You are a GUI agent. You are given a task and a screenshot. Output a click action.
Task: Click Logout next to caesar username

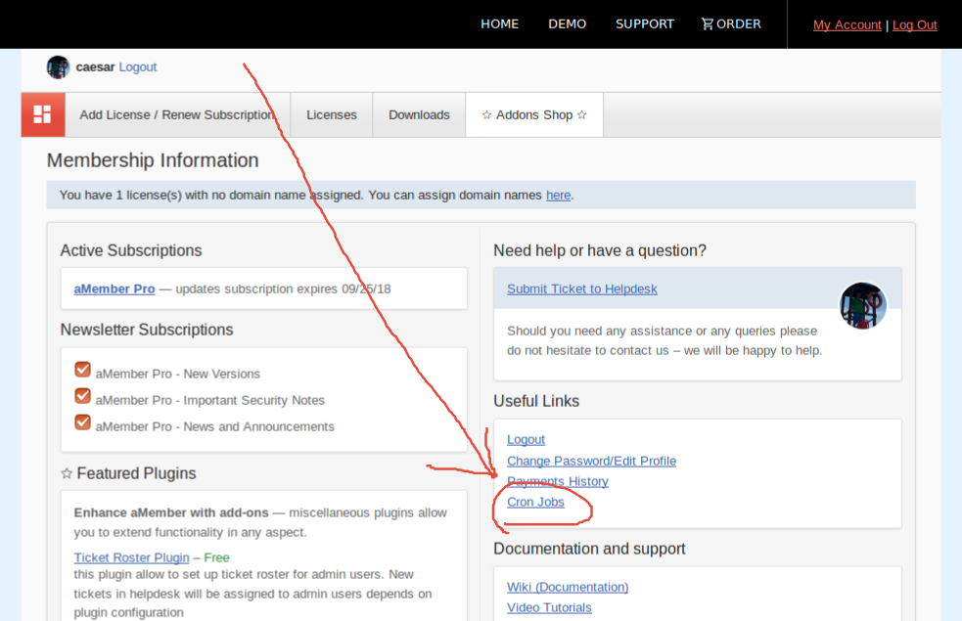point(137,67)
